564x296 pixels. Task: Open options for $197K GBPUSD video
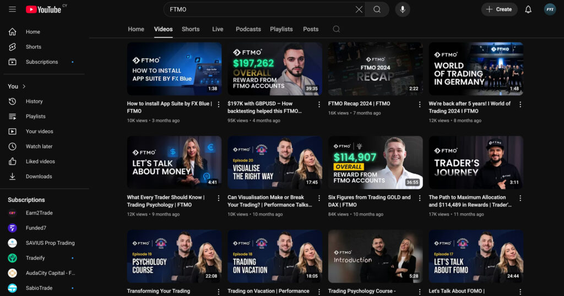point(319,105)
